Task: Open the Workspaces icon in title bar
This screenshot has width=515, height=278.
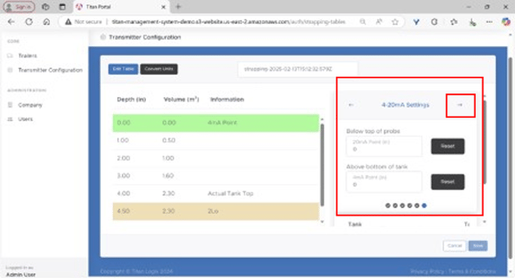Action: [x=46, y=7]
